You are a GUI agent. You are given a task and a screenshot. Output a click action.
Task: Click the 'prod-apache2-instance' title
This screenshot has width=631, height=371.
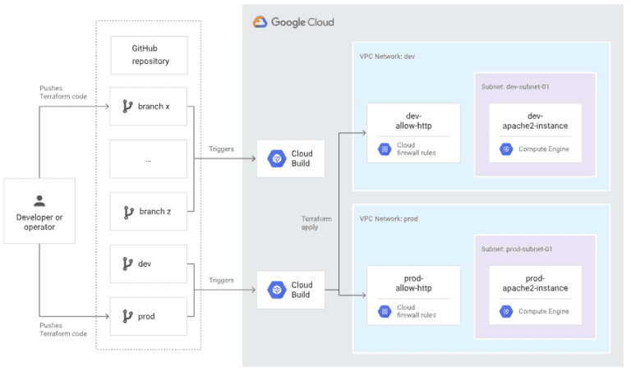tap(535, 283)
